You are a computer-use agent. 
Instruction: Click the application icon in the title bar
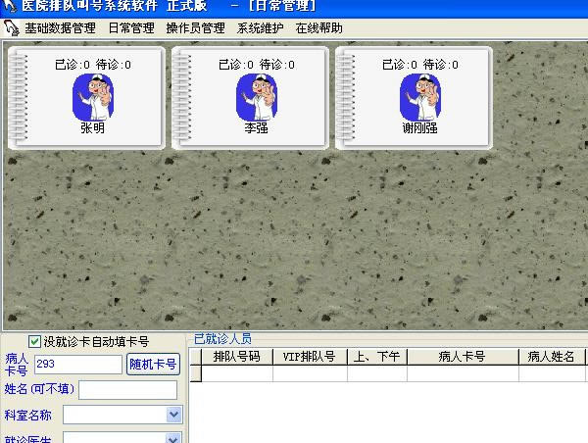click(9, 5)
